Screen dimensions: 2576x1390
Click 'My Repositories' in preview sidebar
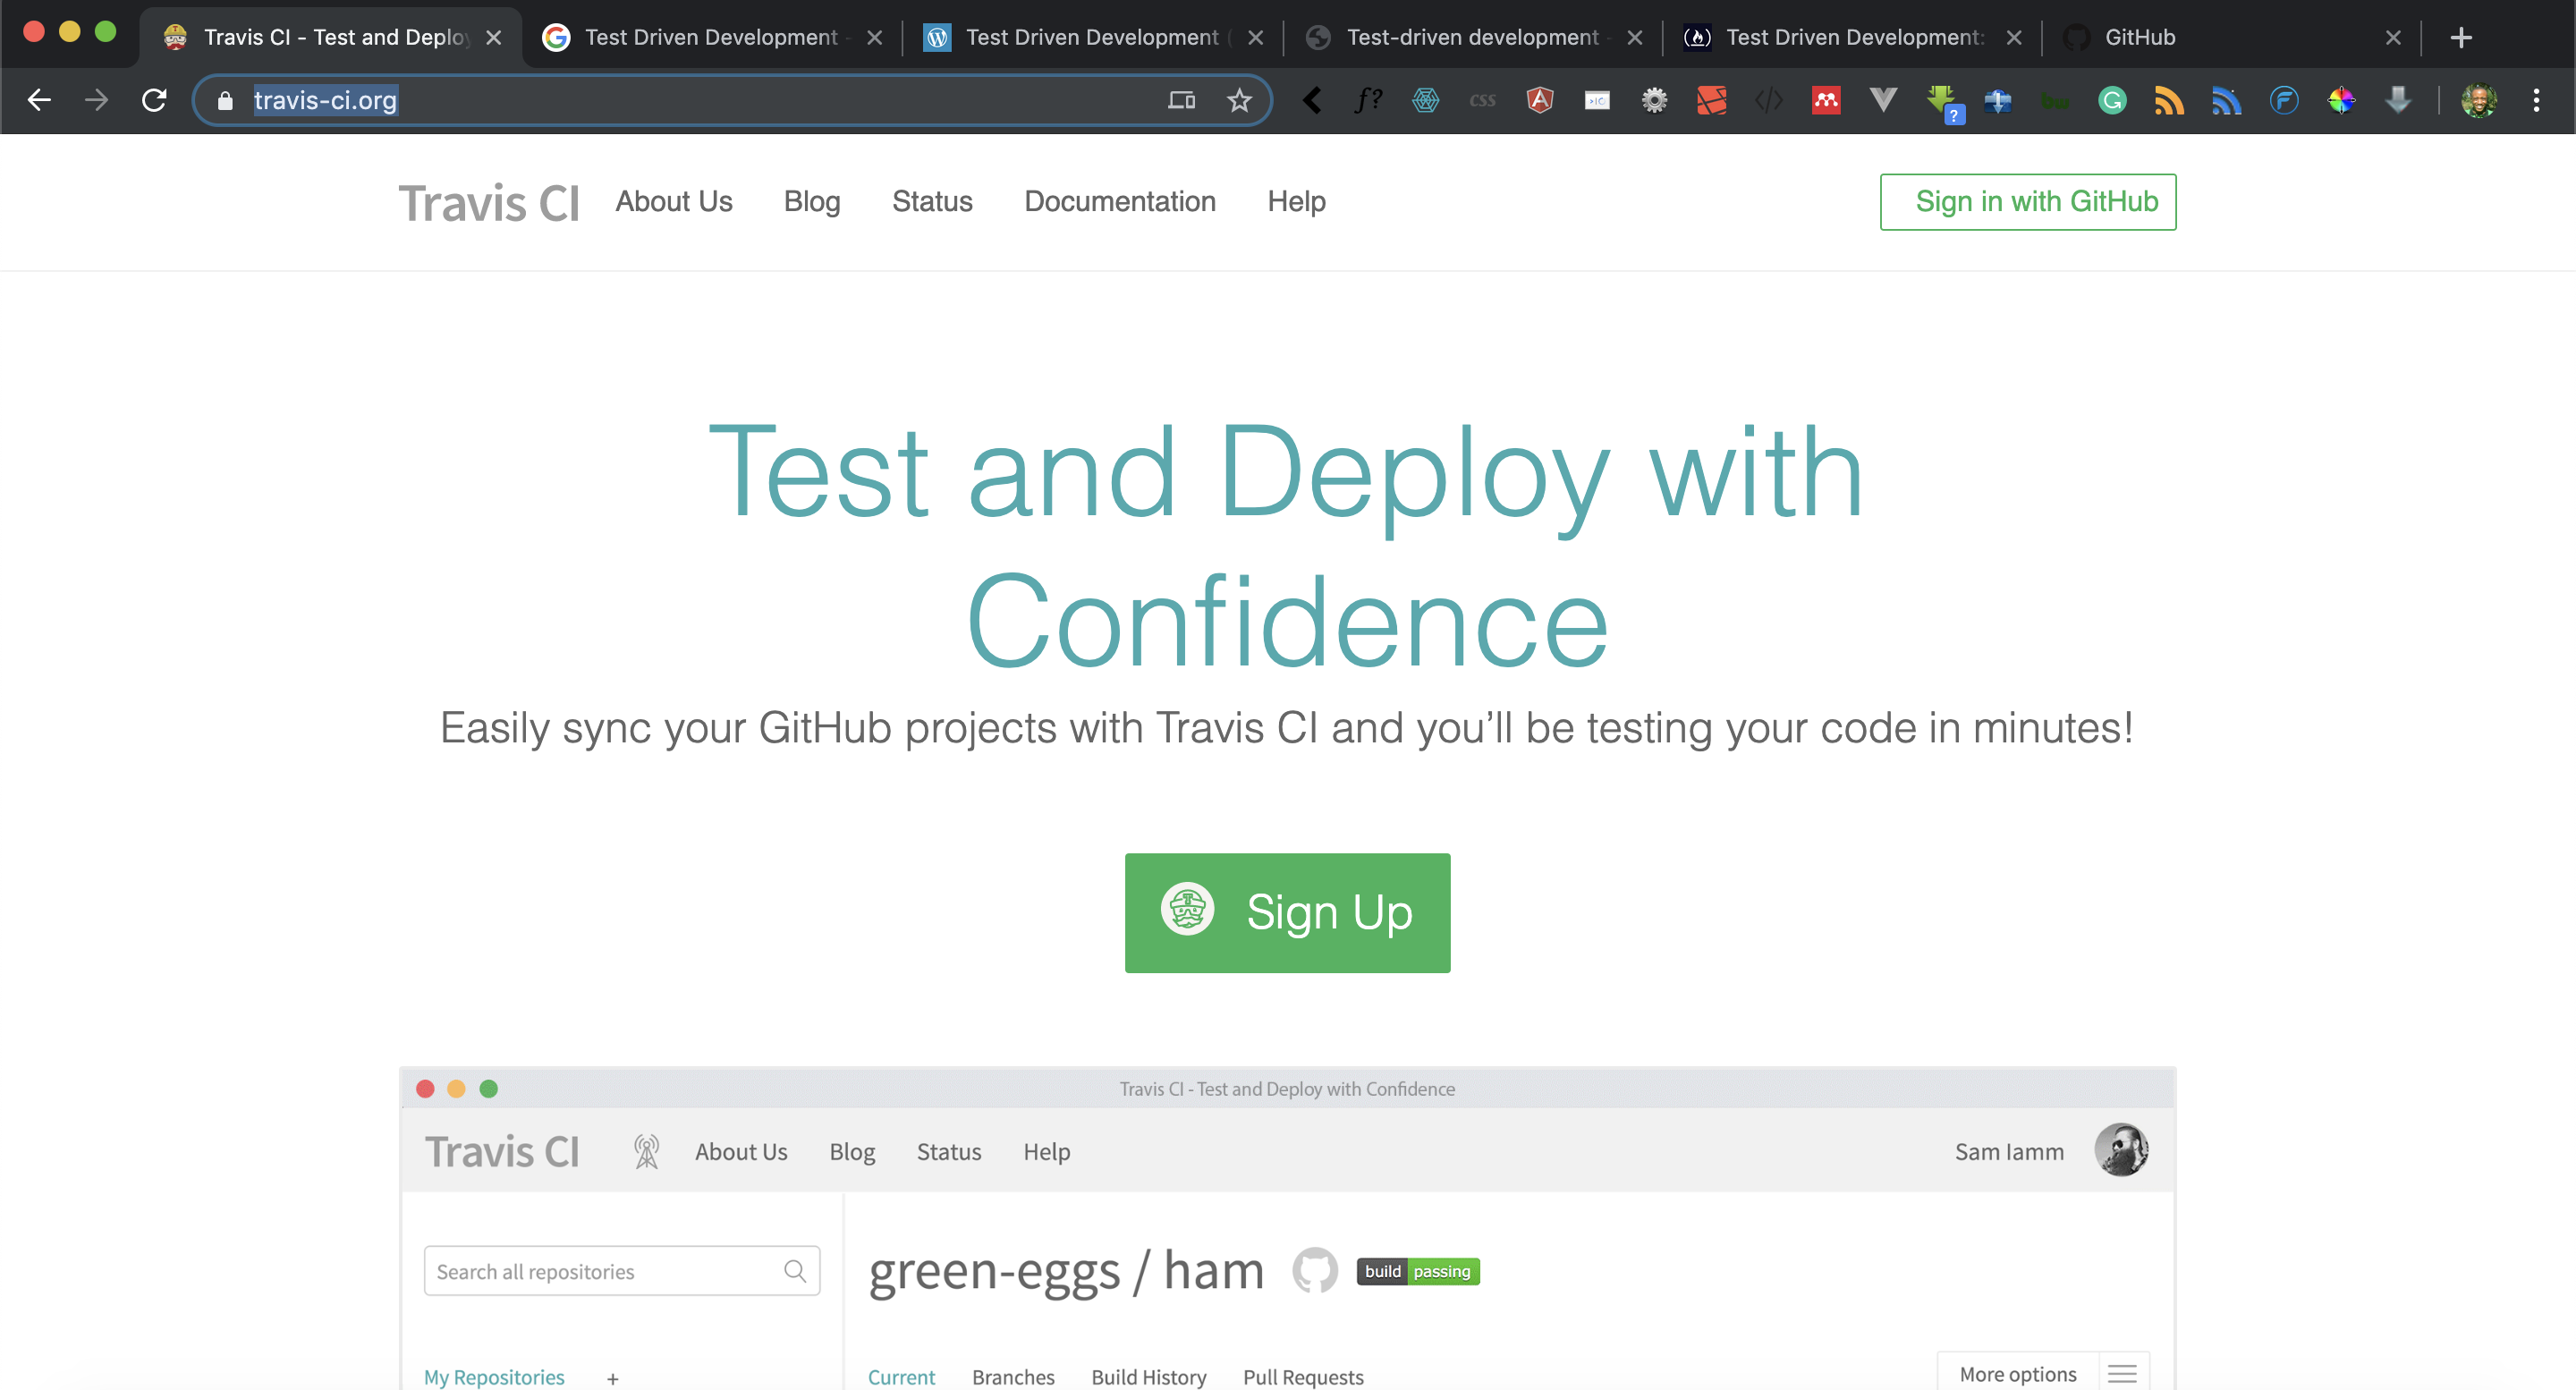tap(494, 1376)
